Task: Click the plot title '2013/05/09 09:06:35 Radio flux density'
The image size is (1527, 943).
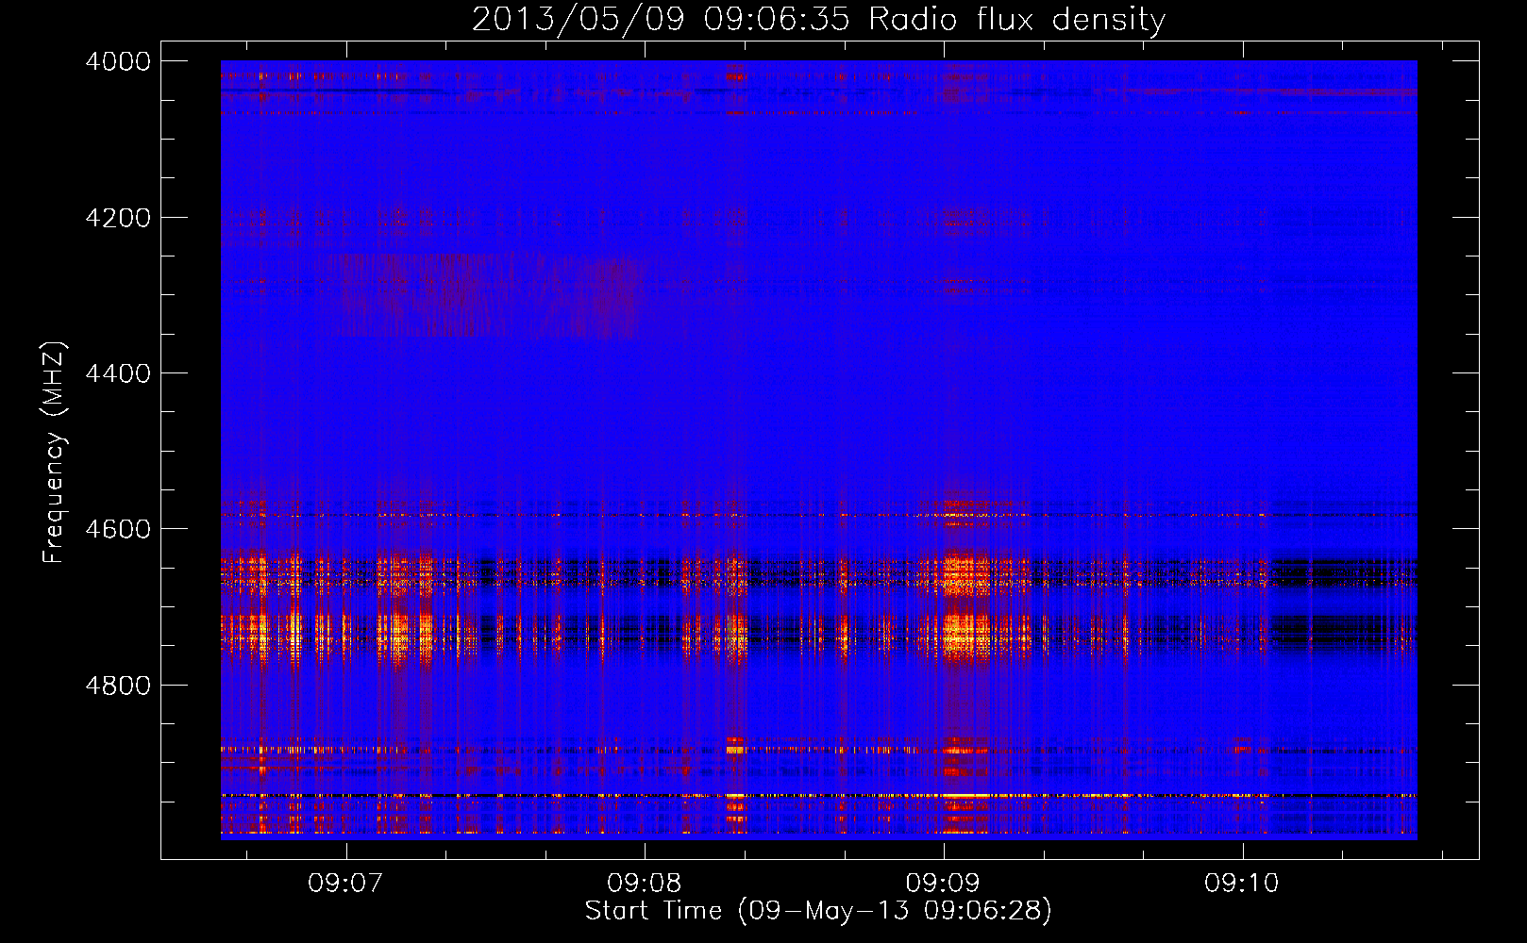Action: [818, 19]
